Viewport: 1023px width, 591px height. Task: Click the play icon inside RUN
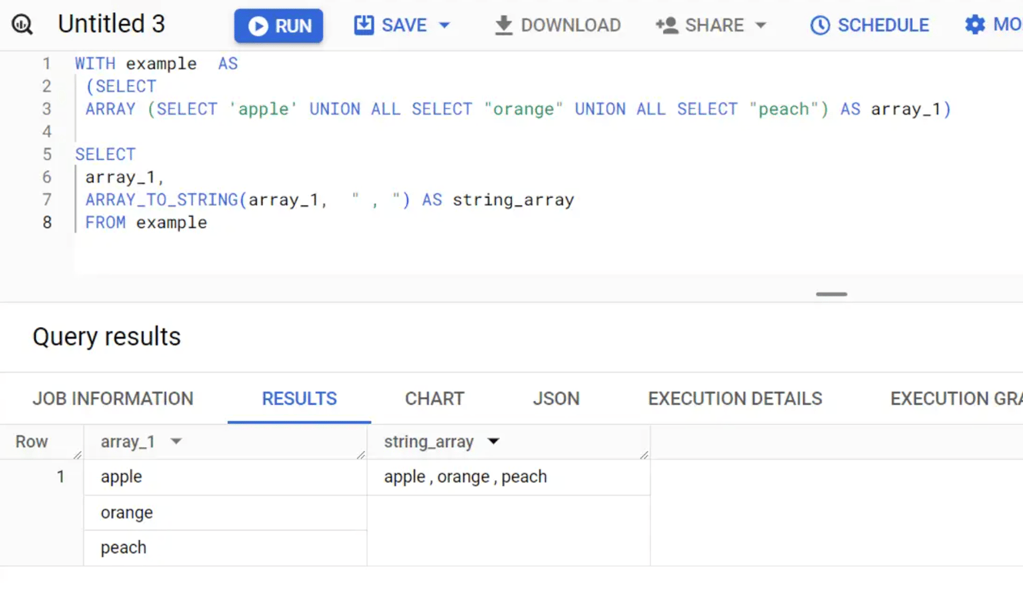[258, 26]
